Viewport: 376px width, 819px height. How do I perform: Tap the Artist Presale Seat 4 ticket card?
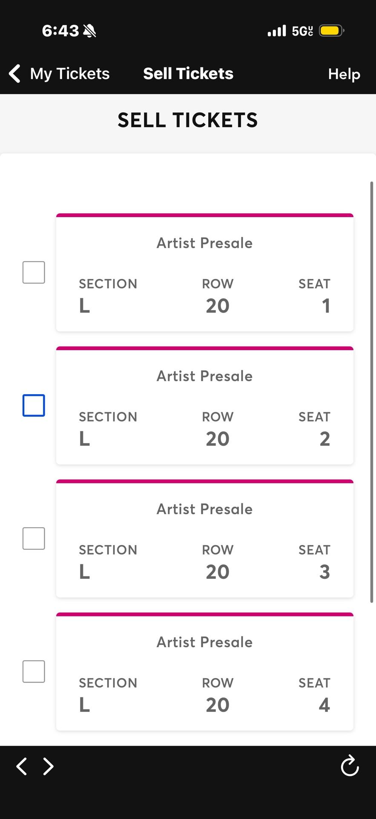205,672
